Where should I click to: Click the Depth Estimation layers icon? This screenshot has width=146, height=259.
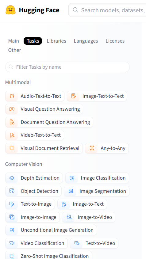[x=12, y=178]
